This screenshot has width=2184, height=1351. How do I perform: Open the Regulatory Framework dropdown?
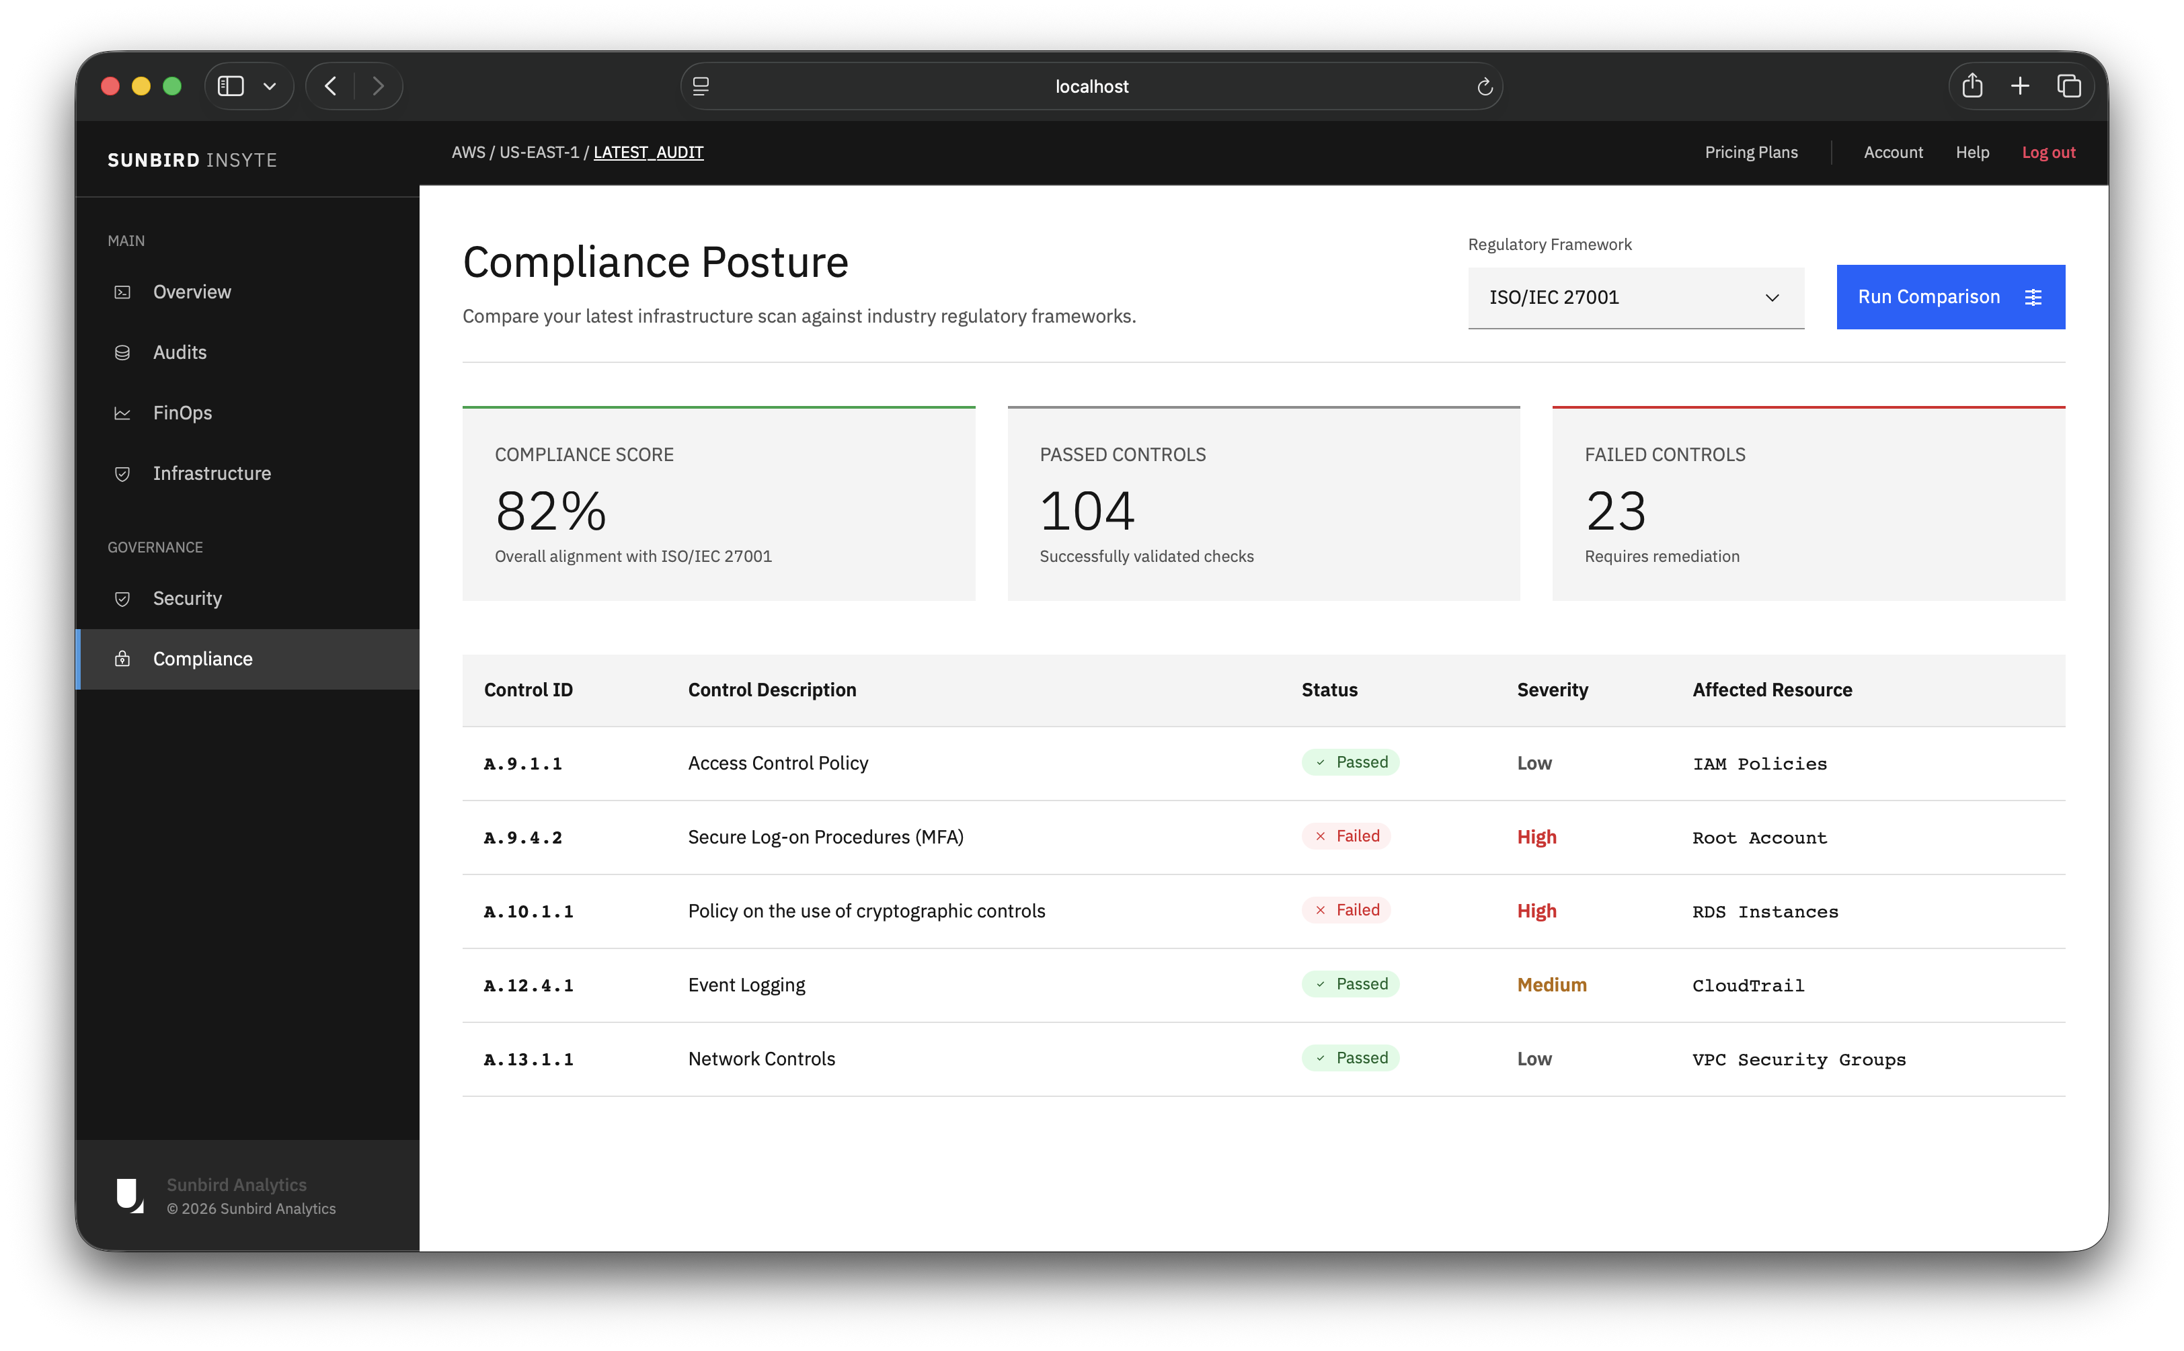(1635, 298)
